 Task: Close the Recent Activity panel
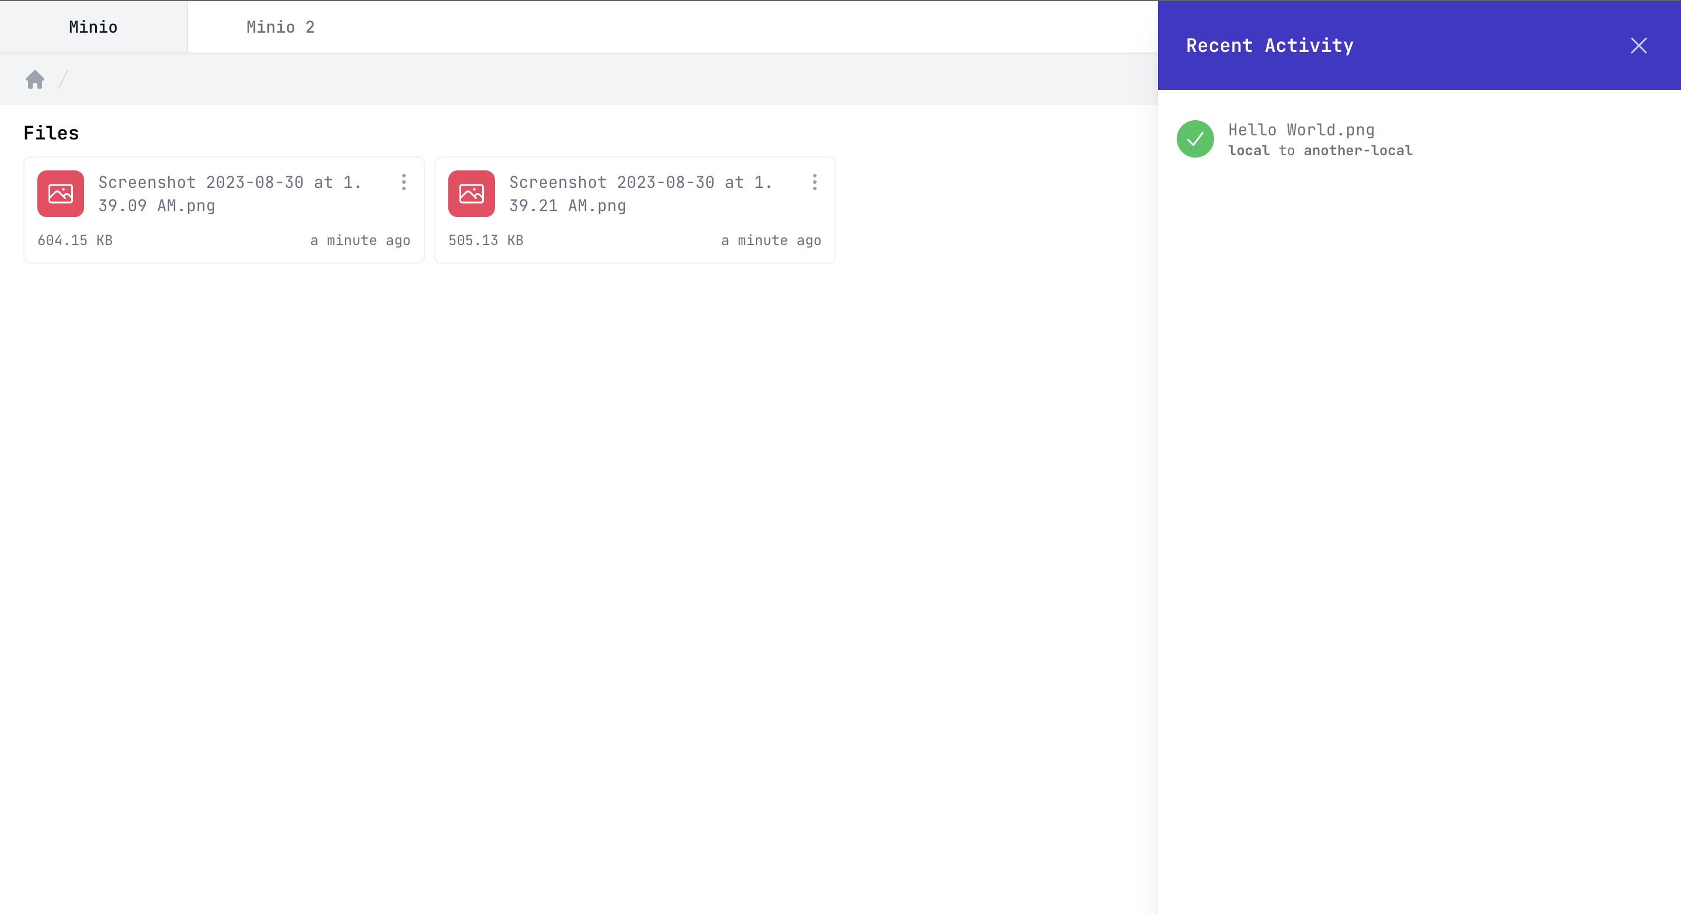click(1638, 46)
